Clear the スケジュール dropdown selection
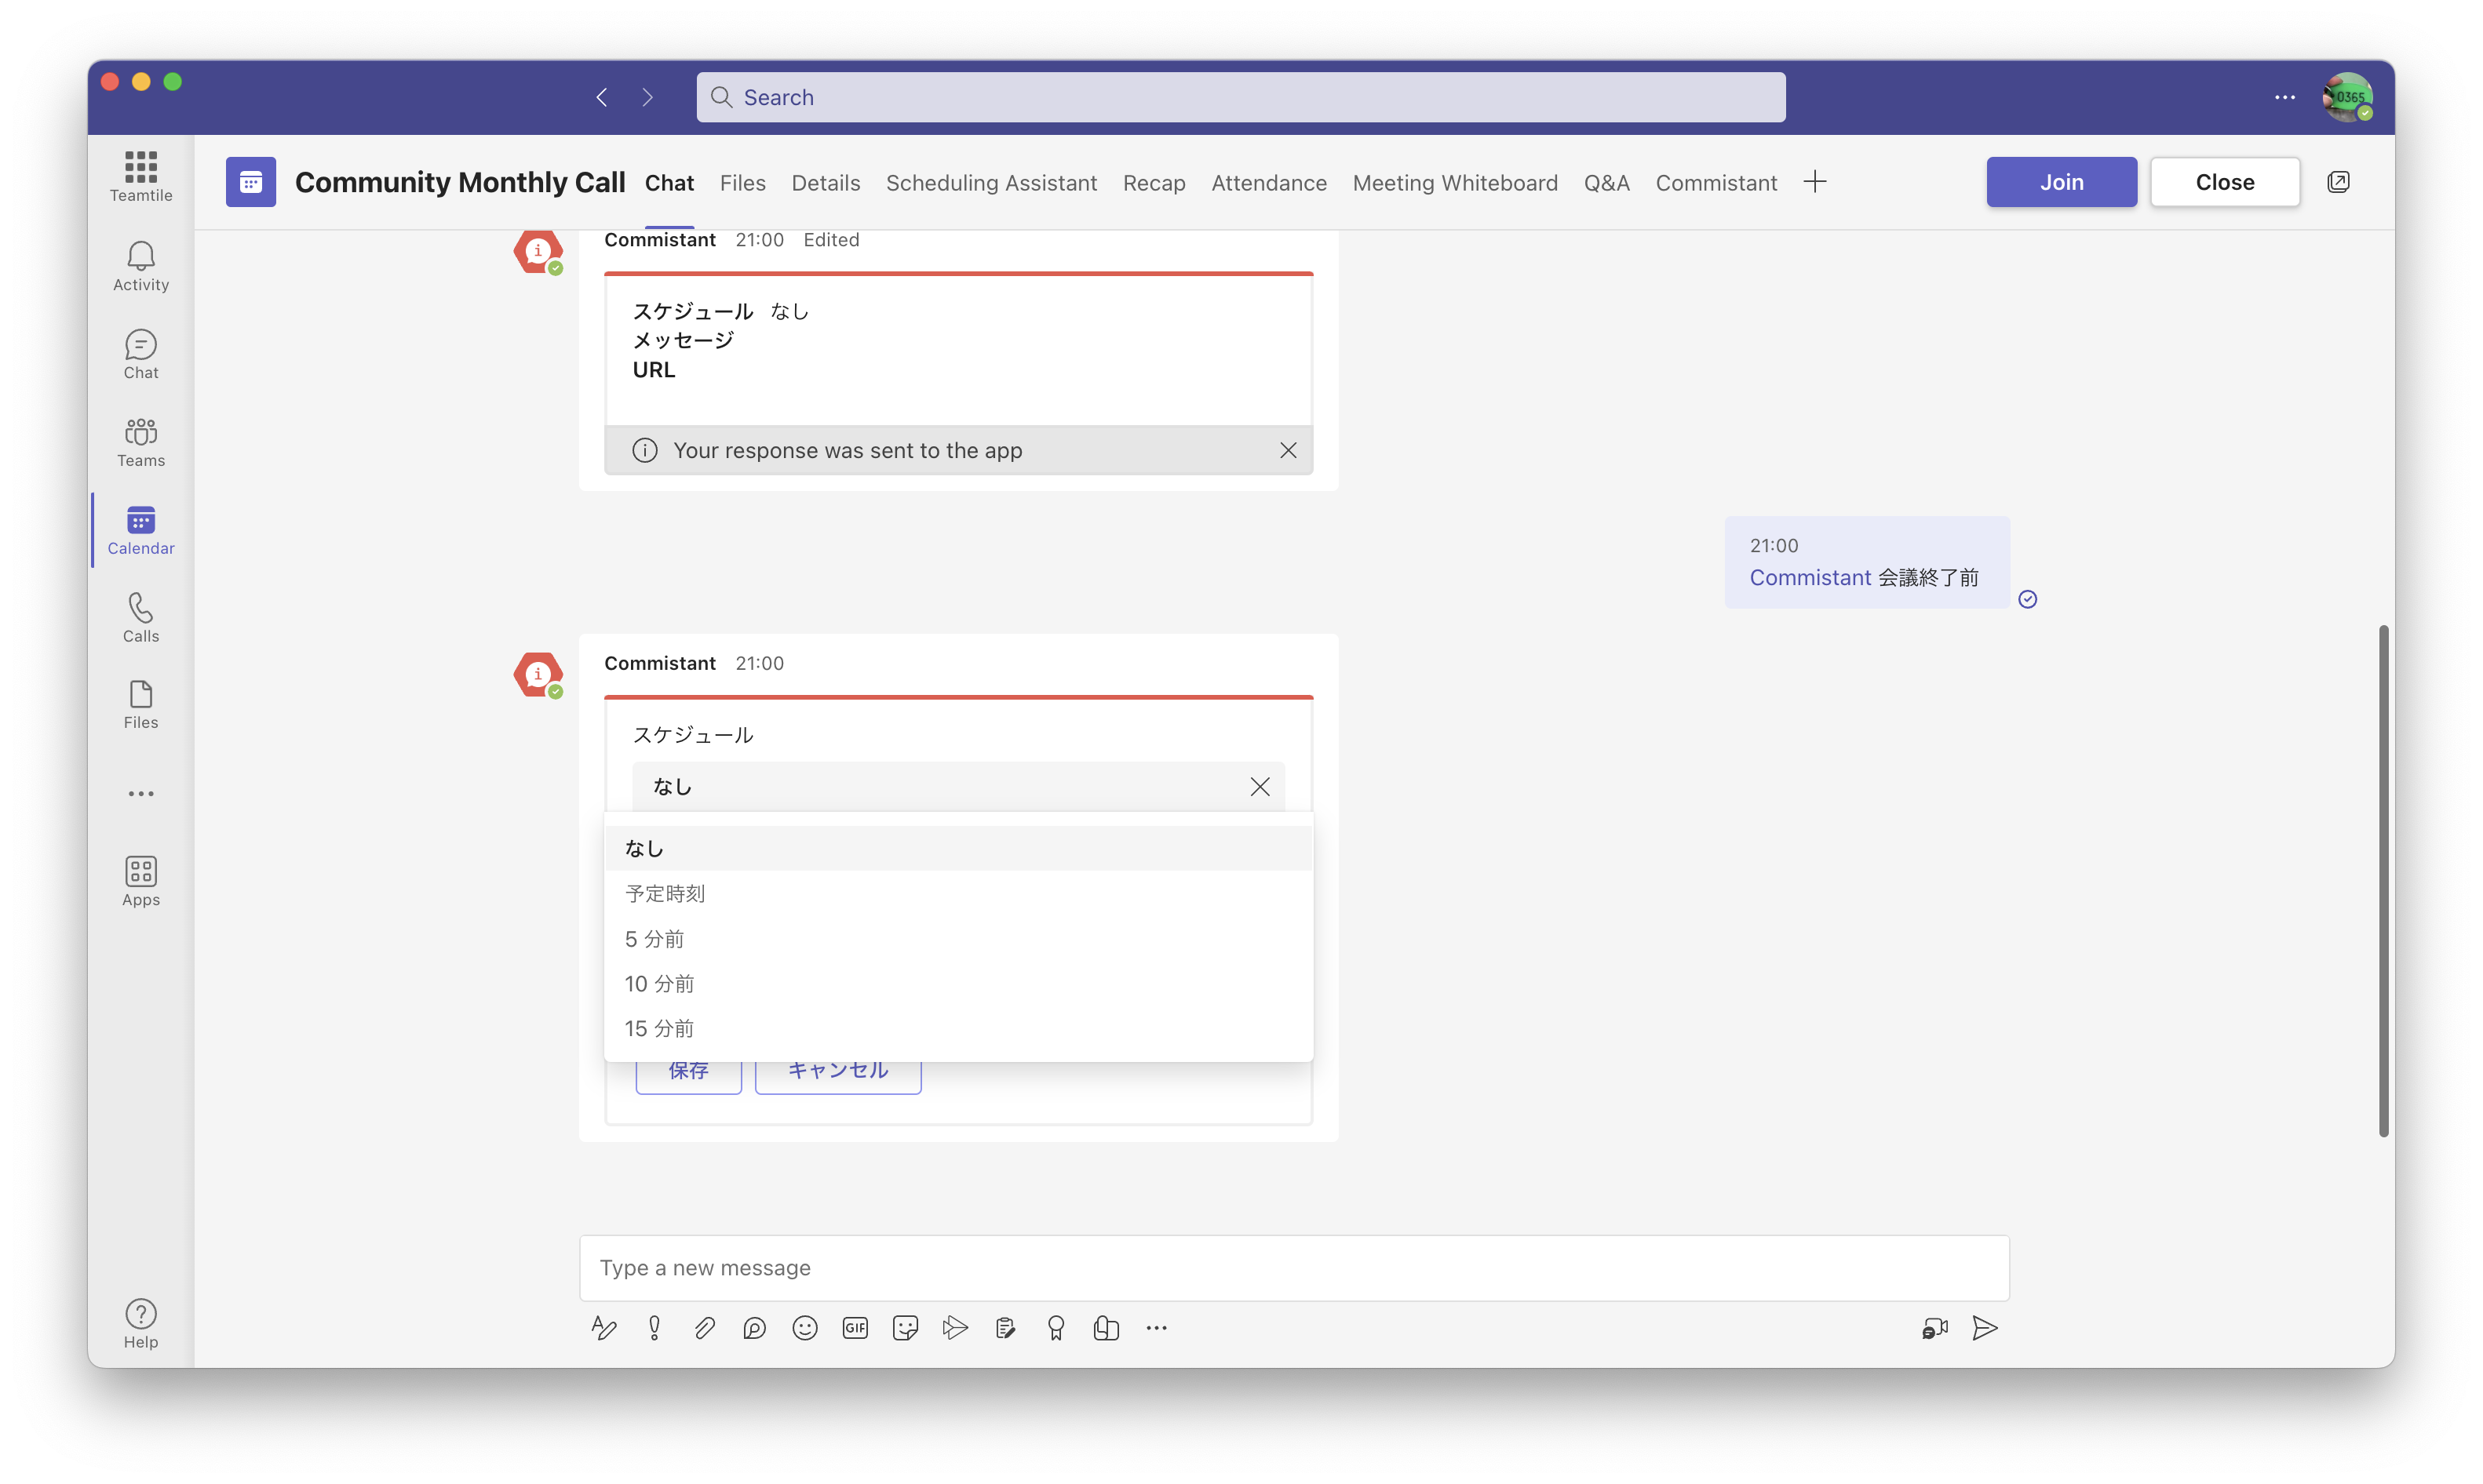2483x1484 pixels. 1260,787
